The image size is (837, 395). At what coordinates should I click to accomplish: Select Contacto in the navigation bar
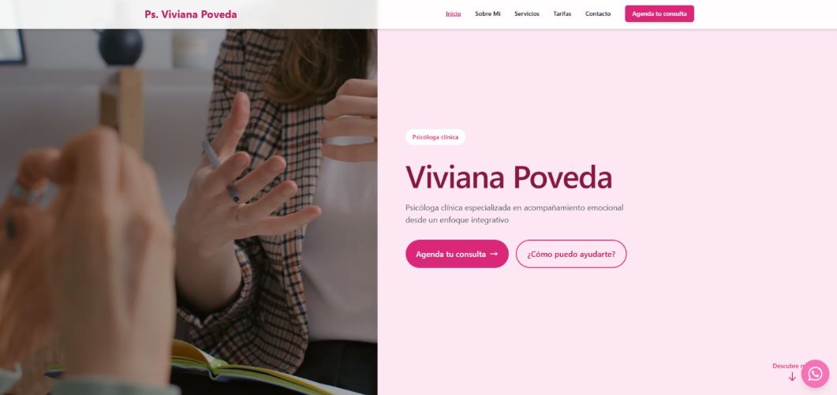[598, 14]
